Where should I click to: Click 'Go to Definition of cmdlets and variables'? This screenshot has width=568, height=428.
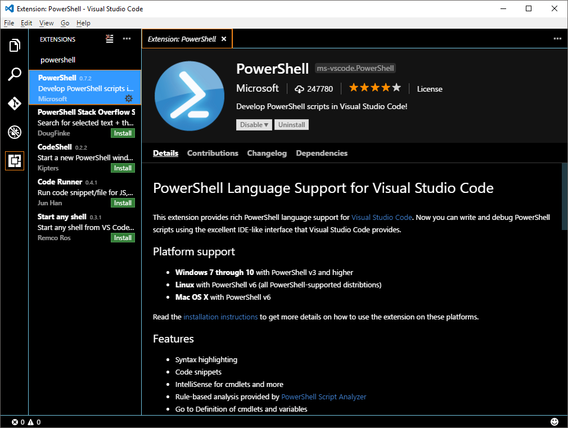(x=241, y=409)
